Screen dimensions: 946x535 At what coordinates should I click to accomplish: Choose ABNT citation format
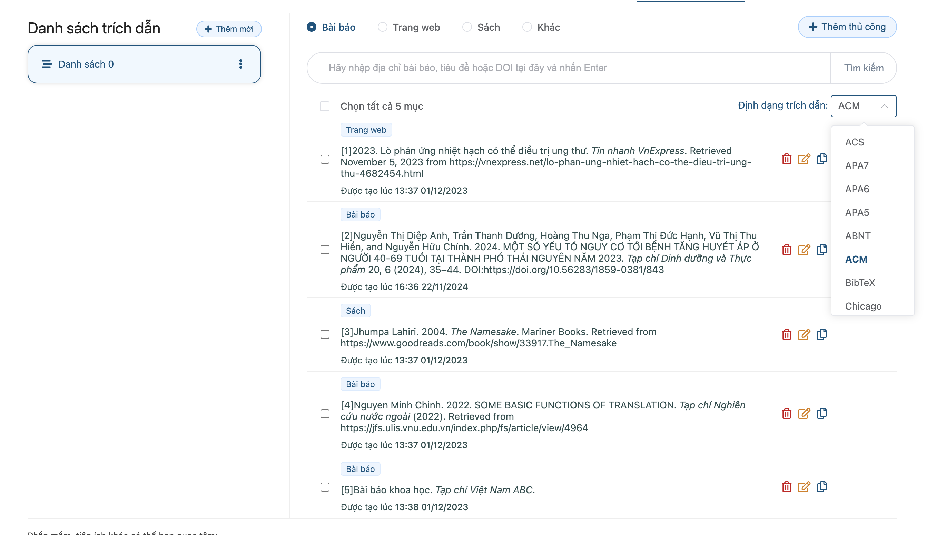click(x=873, y=236)
